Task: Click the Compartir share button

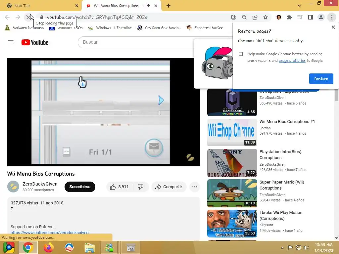Action: (x=169, y=187)
